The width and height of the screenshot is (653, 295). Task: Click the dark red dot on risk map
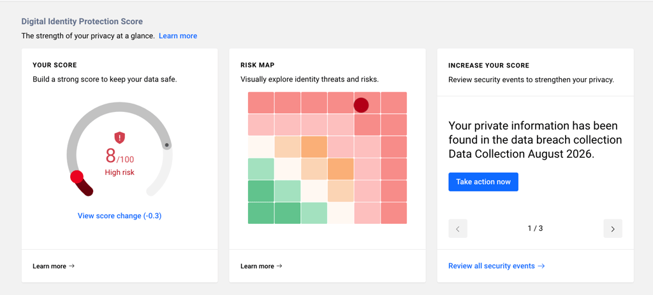coord(361,105)
